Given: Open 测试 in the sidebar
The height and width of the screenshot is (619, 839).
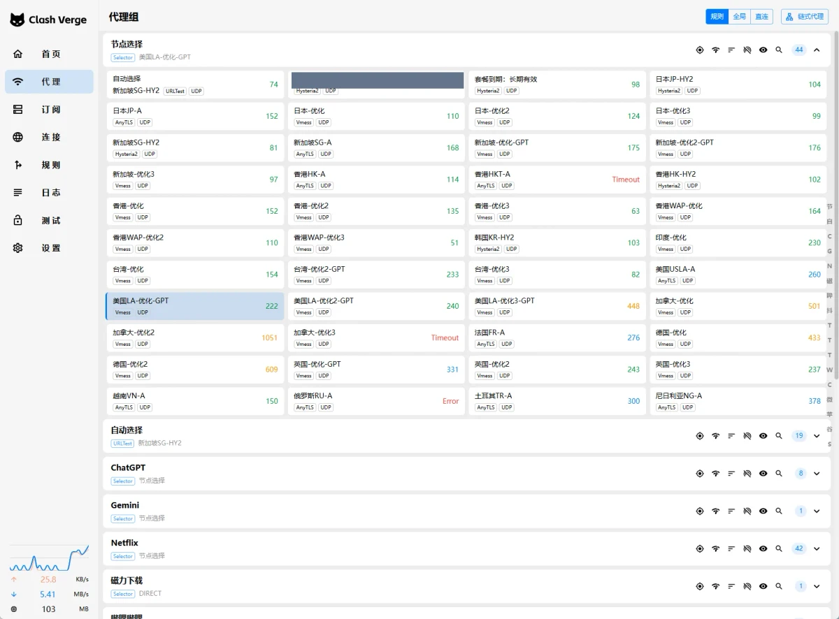Looking at the screenshot, I should click(x=49, y=221).
